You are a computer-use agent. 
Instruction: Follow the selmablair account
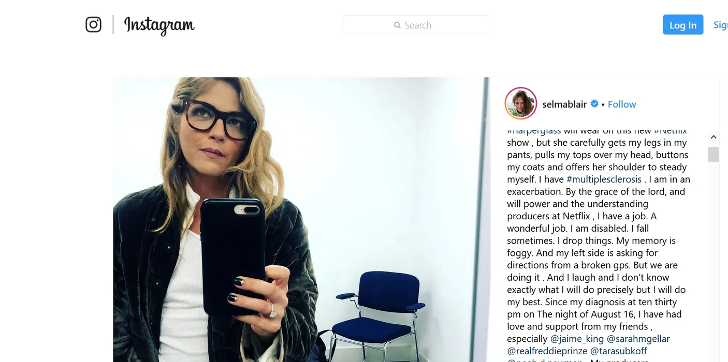pyautogui.click(x=622, y=104)
